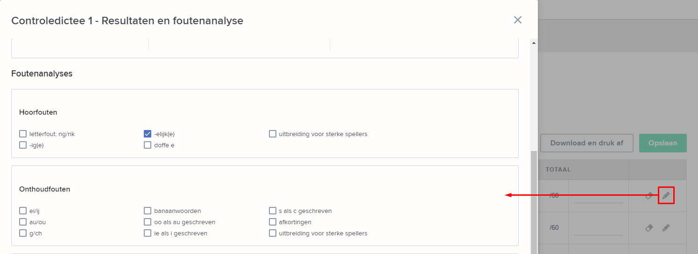Check s als c geschreven
The width and height of the screenshot is (698, 254).
pos(273,211)
